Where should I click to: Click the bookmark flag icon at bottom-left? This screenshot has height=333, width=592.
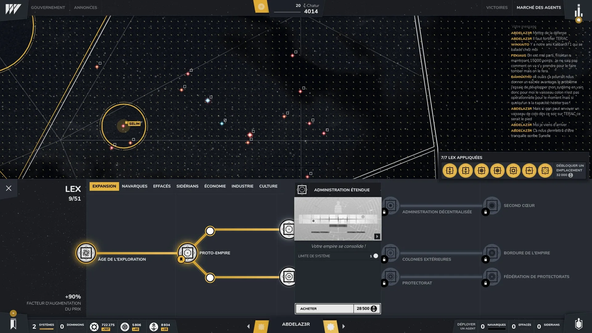coord(13,324)
